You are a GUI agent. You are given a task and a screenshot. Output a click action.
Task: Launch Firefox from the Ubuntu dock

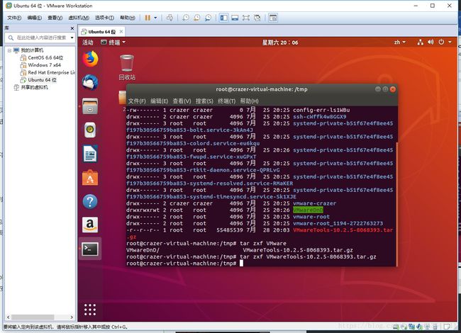point(90,59)
